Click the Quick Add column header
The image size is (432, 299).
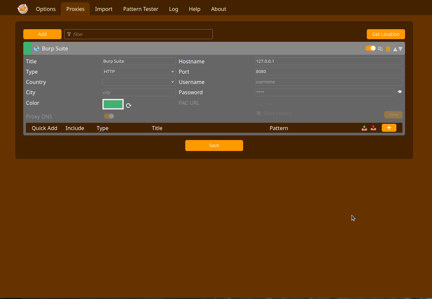[45, 128]
